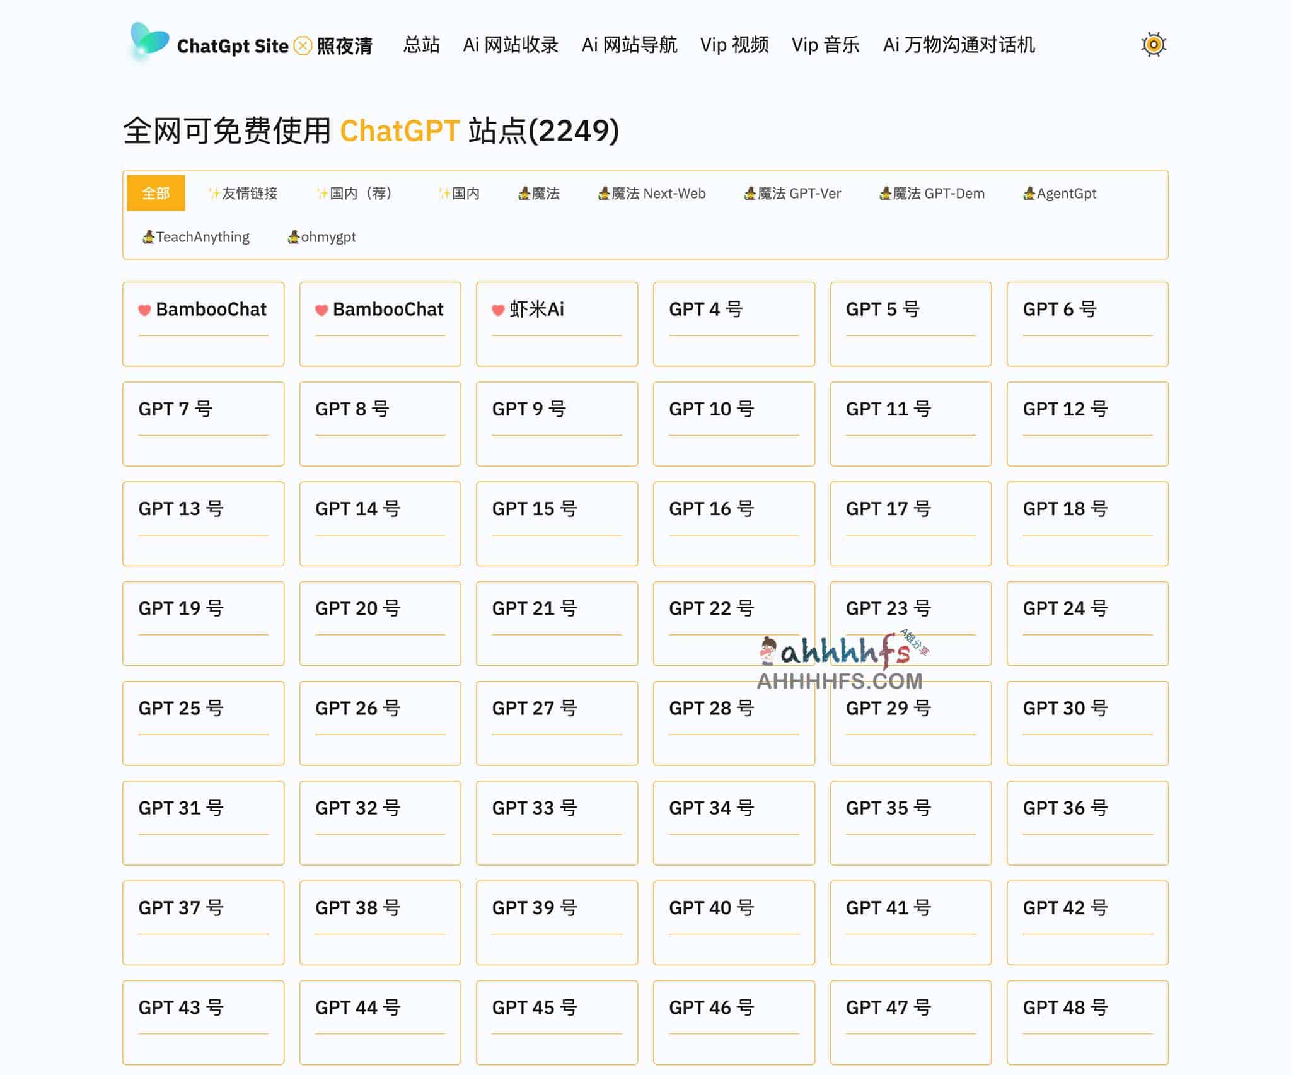The image size is (1291, 1075).
Task: Click the heart icon on the first BambooChat card
Action: click(144, 310)
